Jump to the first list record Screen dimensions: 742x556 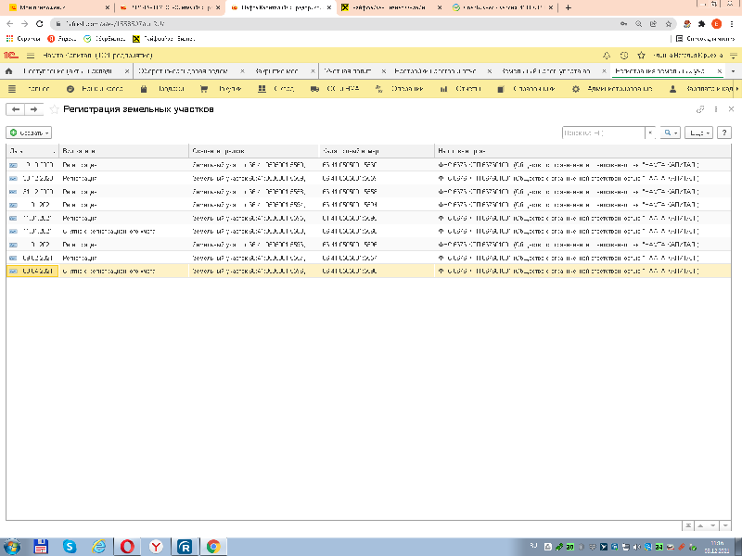688,525
